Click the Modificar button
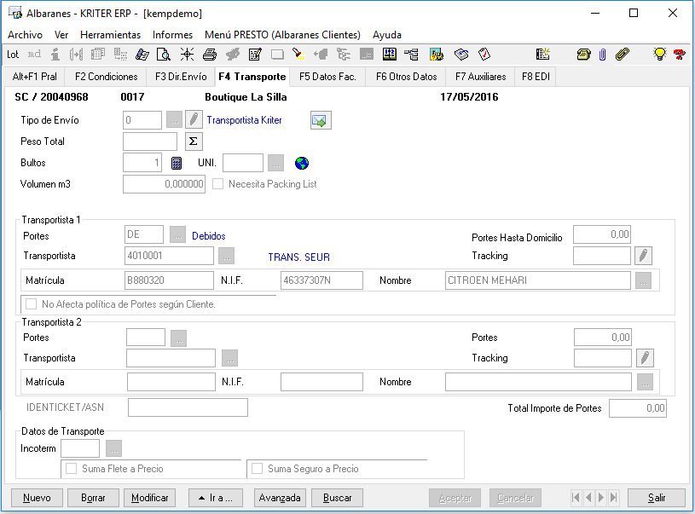 pos(150,498)
